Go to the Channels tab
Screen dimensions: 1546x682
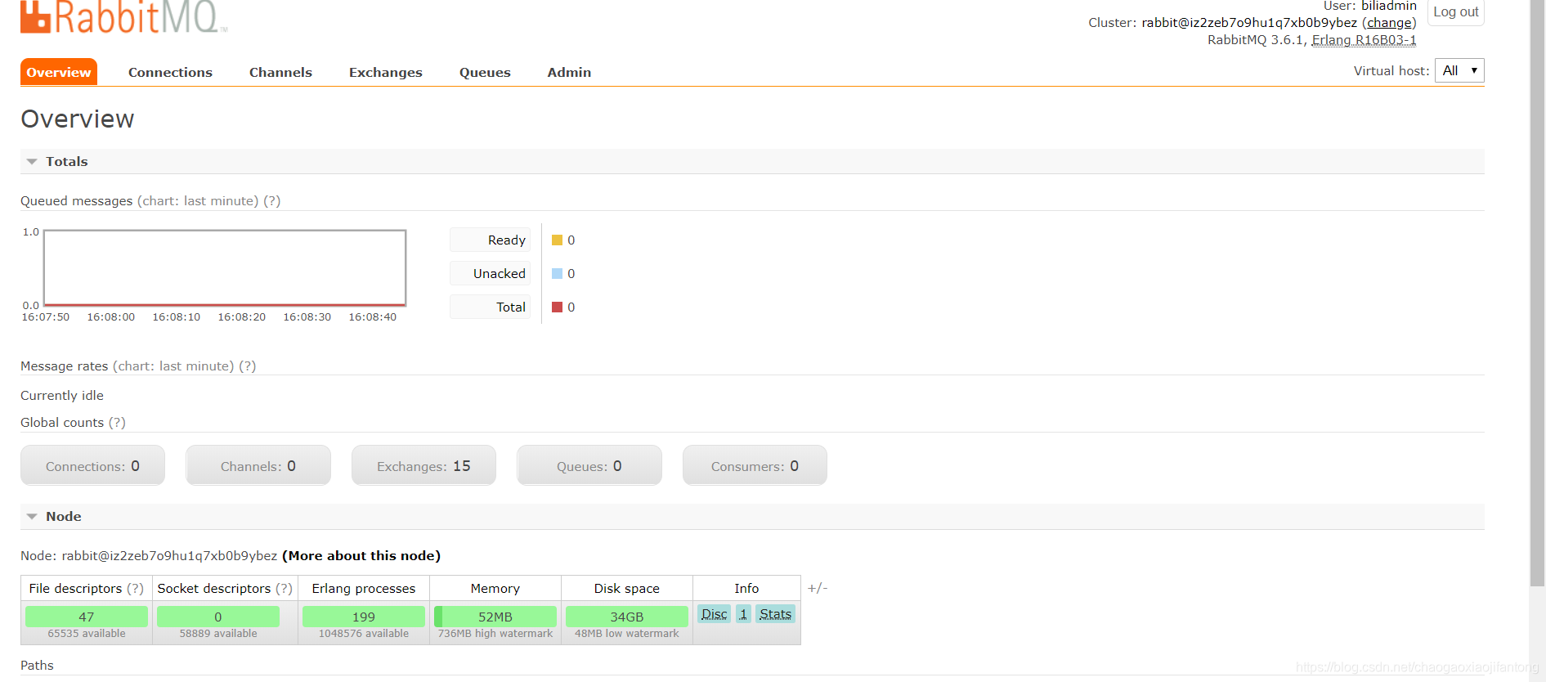(x=280, y=72)
